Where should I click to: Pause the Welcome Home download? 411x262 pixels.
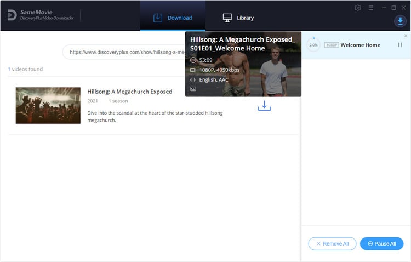click(399, 45)
